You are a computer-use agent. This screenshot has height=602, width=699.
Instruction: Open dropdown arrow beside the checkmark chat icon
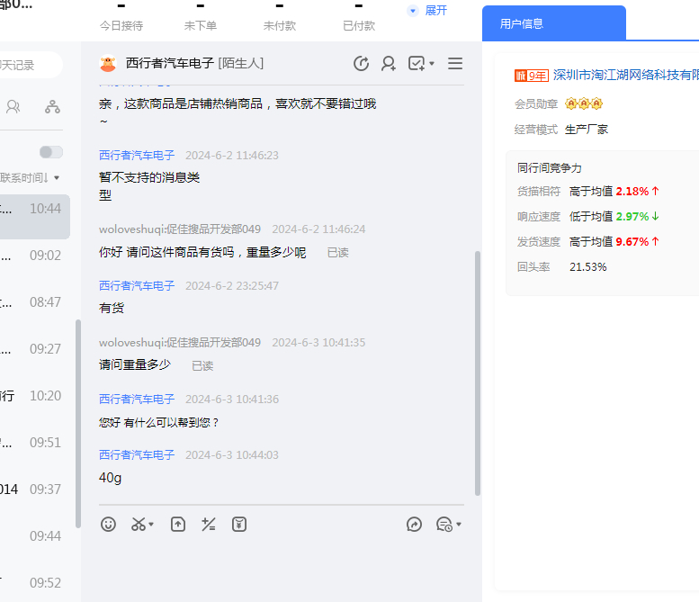click(x=432, y=64)
